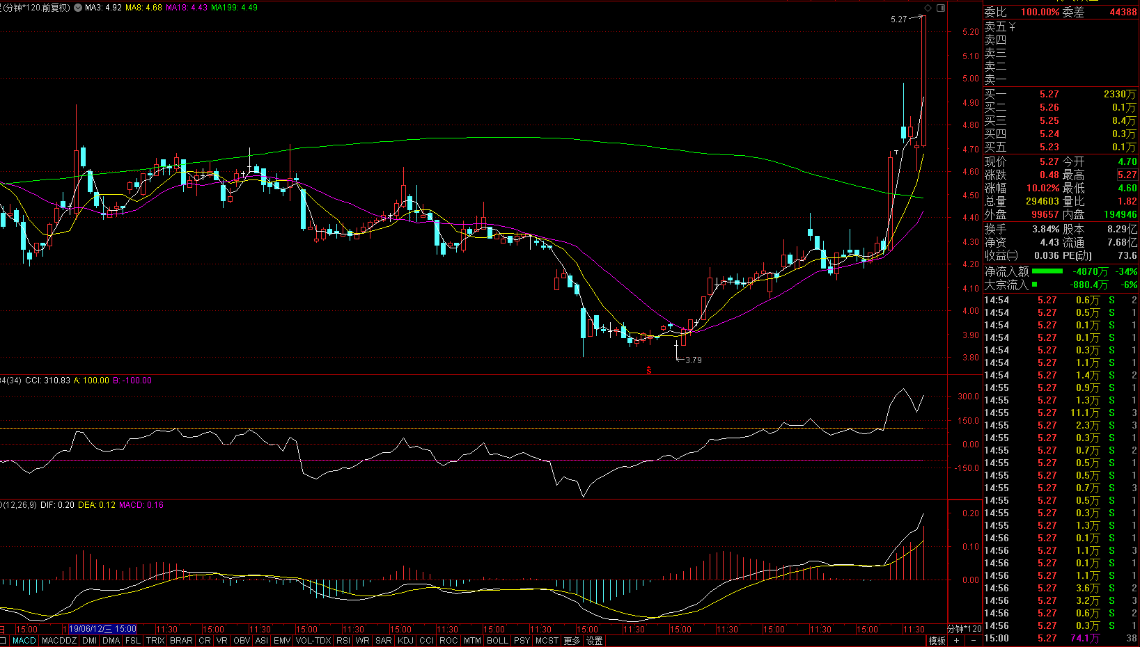
Task: Open the EMV indicator tab
Action: (x=282, y=641)
